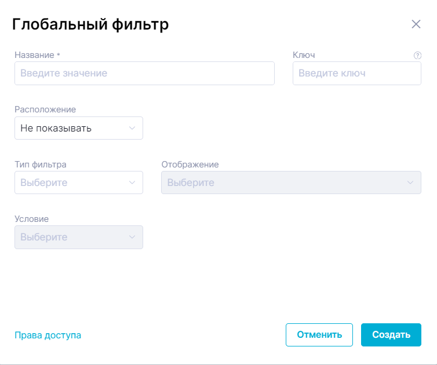Click the chevron arrow in Расположение field
This screenshot has width=437, height=365.
132,128
